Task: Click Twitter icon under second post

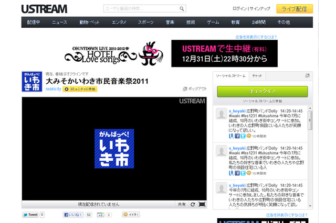Action: pos(243,173)
